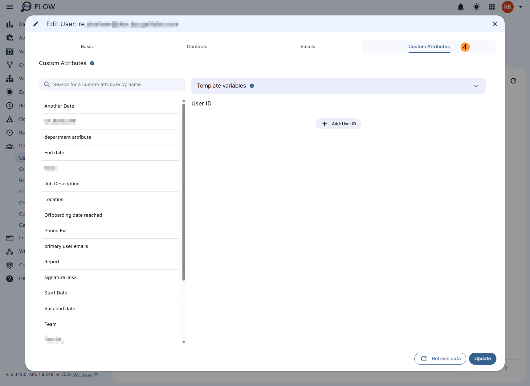Viewport: 530px width, 386px height.
Task: Click the alarm siren sidebar icon
Action: pos(10,92)
